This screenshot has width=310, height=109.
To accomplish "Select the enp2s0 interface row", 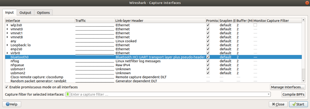I will (153, 49).
